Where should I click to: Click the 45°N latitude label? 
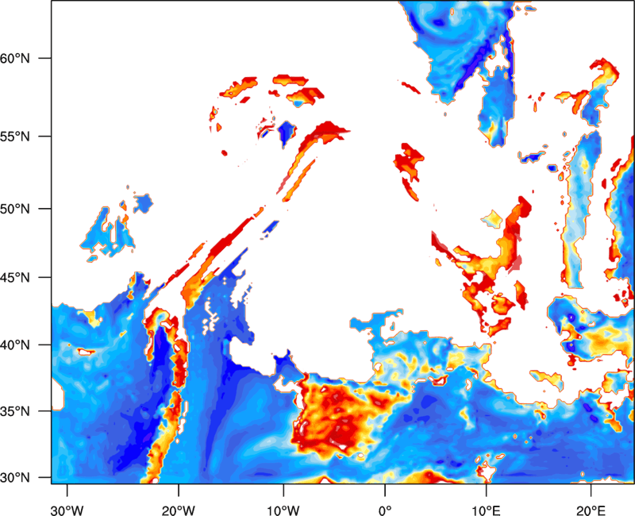15,277
